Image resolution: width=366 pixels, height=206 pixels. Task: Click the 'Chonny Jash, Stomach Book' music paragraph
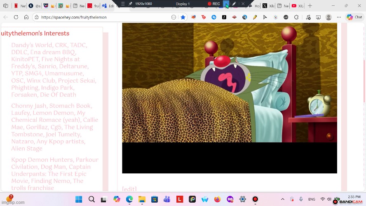pos(55,127)
